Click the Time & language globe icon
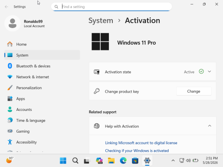 coord(10,120)
